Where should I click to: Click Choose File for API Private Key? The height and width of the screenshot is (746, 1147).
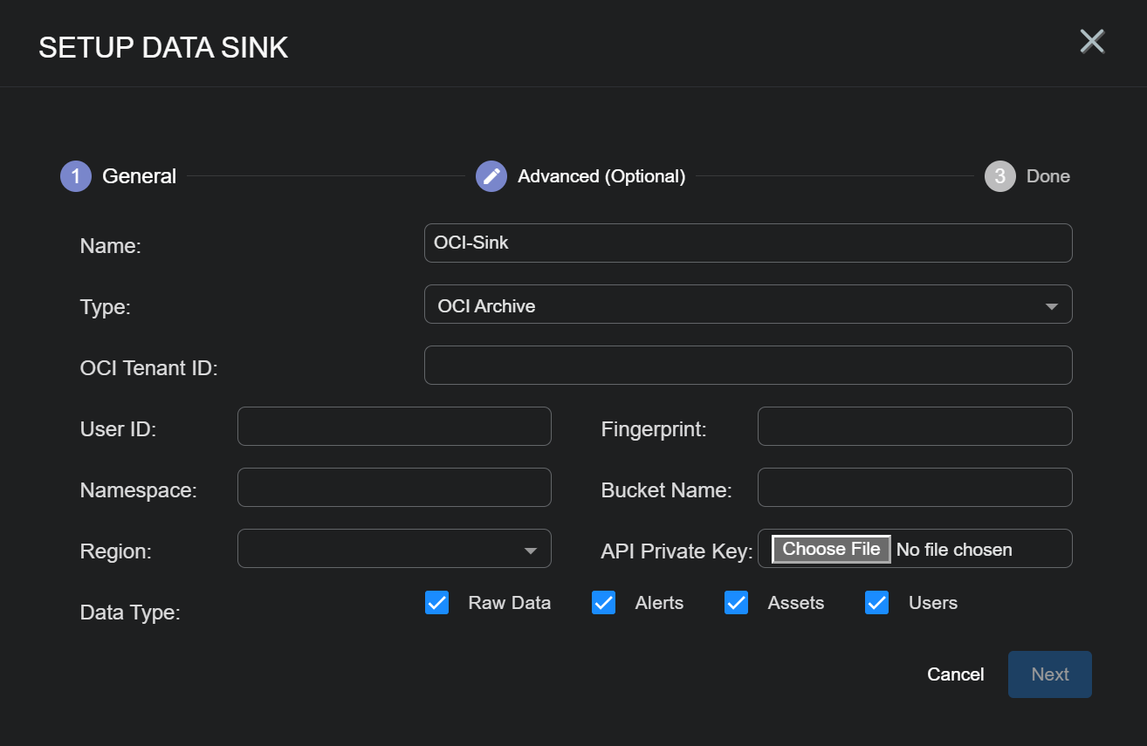click(x=831, y=549)
